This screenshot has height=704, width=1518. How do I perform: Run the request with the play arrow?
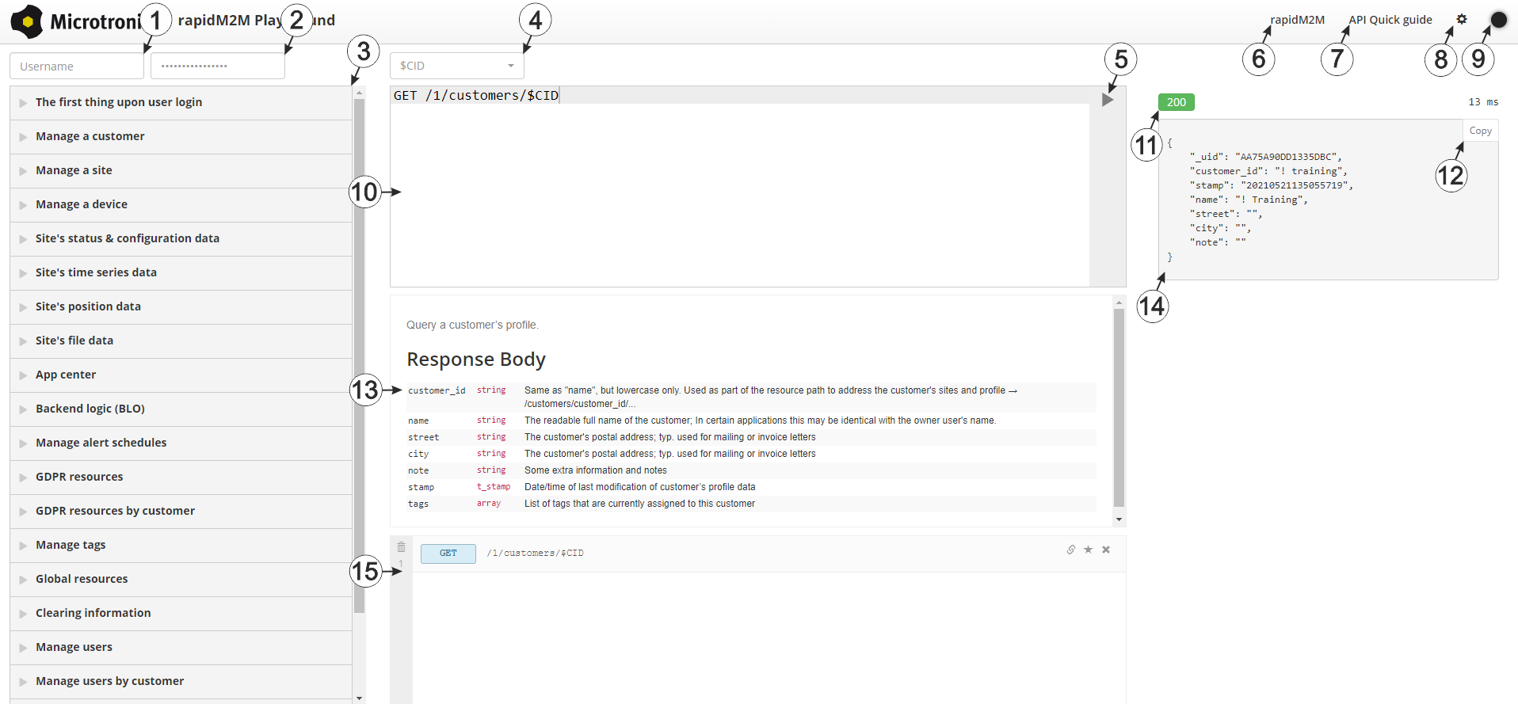[1108, 100]
